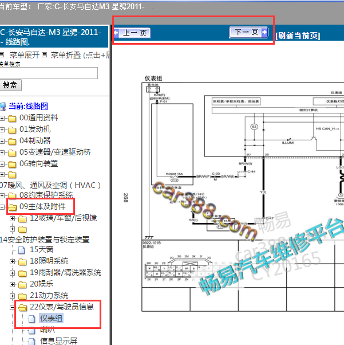The height and width of the screenshot is (345, 344).
Task: Expand the 05变速器/变速驱动桥 node
Action: coord(2,152)
